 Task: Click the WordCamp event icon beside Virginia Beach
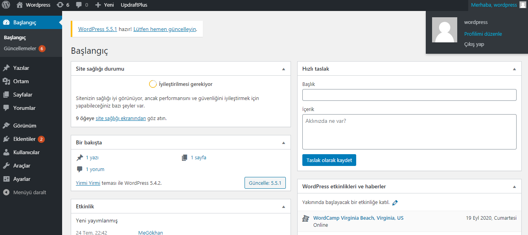(x=305, y=218)
